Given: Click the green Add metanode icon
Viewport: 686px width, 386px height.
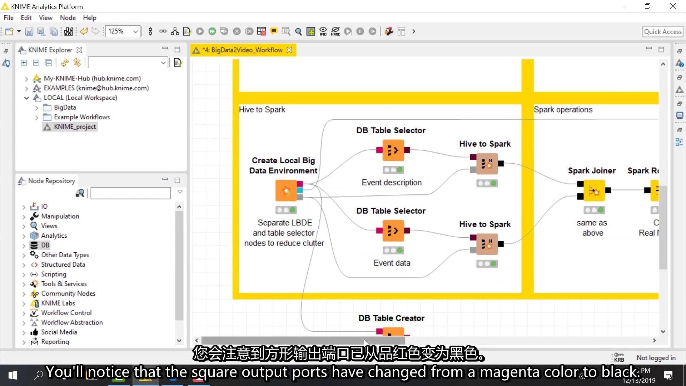Looking at the screenshot, I should coord(311,31).
